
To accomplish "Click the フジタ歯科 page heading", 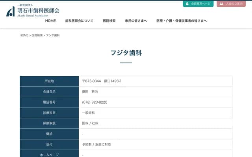I will (x=126, y=53).
